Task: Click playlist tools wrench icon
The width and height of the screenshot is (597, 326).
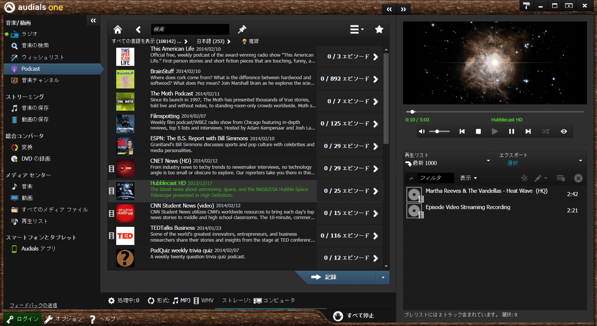Action: (524, 178)
